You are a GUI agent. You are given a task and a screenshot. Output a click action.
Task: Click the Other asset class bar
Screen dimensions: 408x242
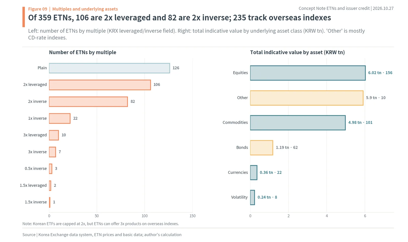coord(307,98)
